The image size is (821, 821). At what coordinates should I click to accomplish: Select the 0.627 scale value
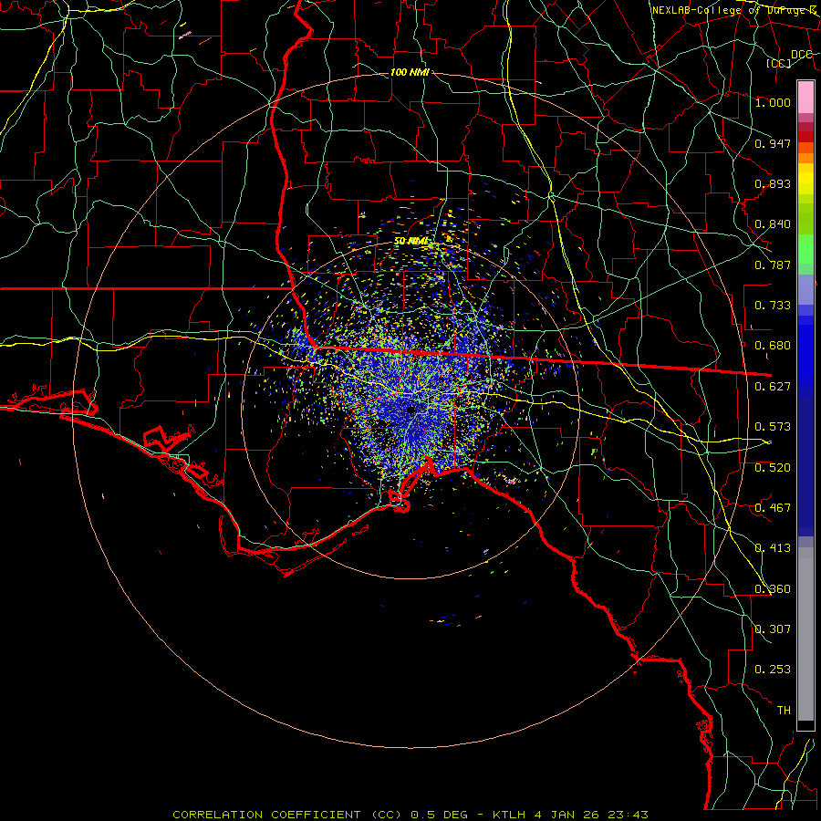(x=773, y=387)
